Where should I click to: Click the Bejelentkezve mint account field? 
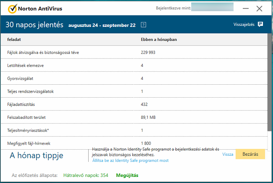[212, 7]
